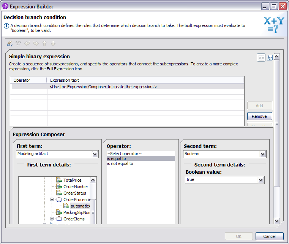
Task: Select the PackingSlipNumber tree item
Action: click(x=76, y=212)
